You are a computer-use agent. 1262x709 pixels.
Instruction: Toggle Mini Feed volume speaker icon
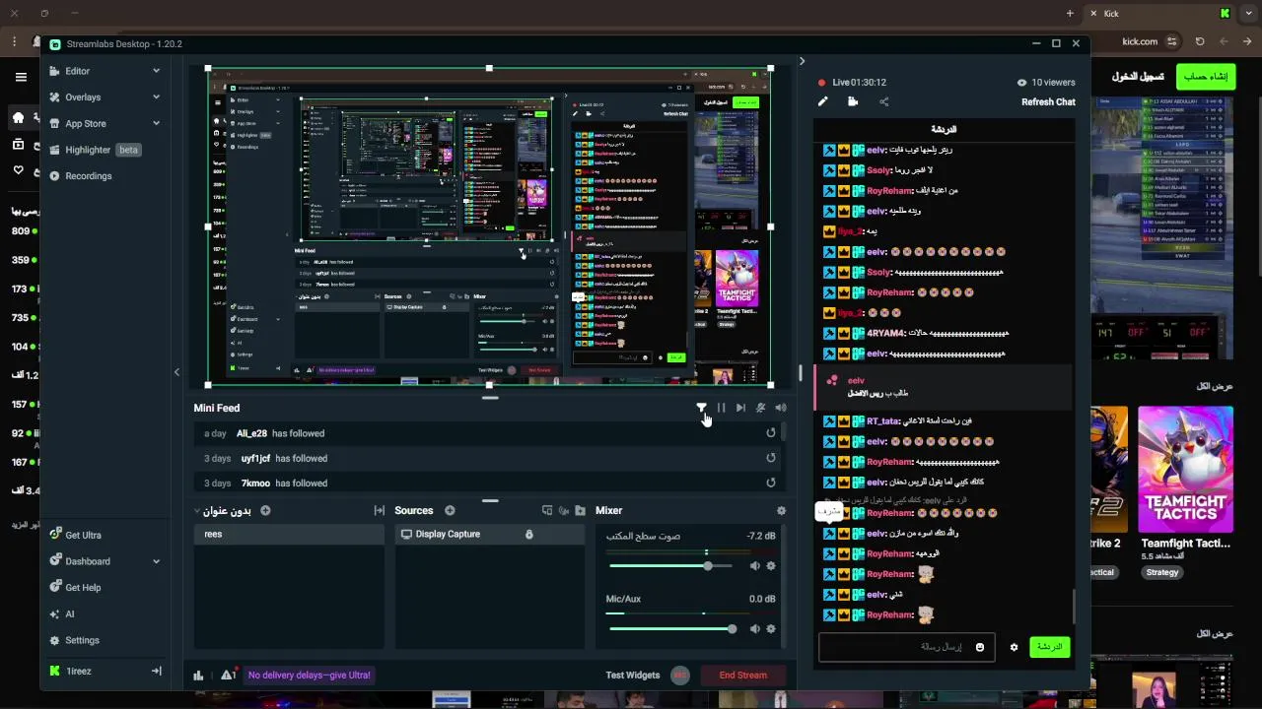point(781,408)
